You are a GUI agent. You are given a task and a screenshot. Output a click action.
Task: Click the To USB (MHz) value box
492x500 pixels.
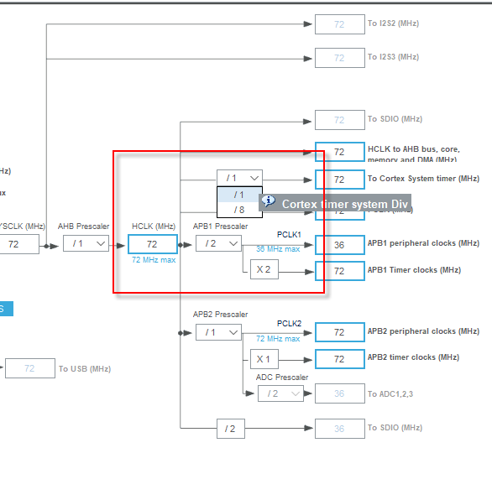(x=30, y=368)
